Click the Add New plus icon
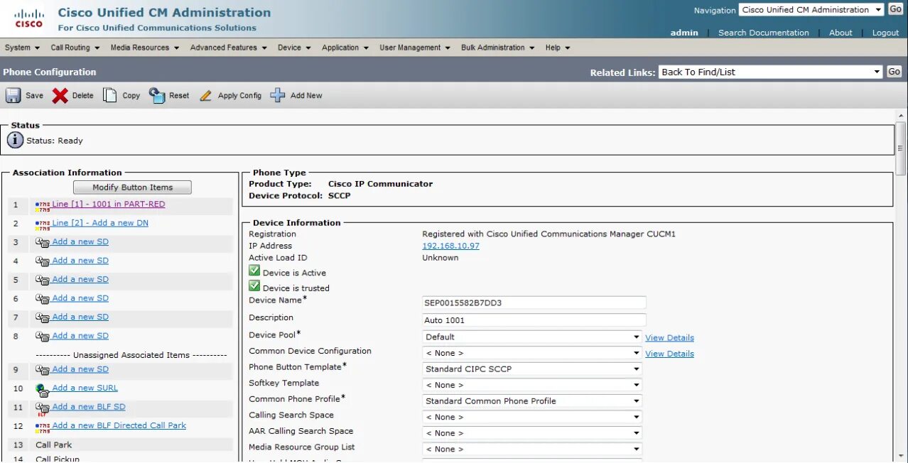The width and height of the screenshot is (908, 463). tap(278, 95)
